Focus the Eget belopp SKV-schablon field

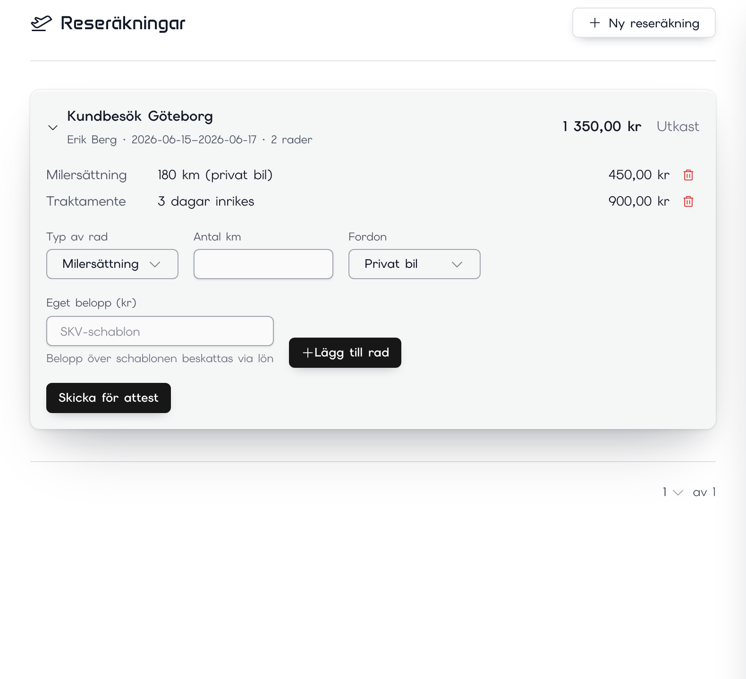tap(160, 331)
